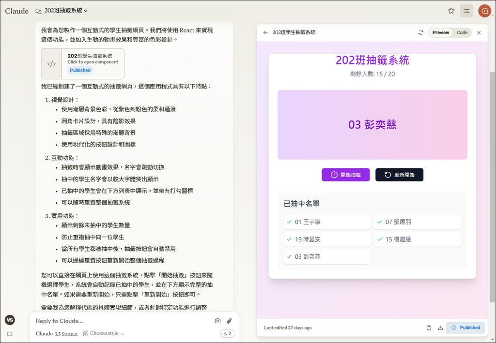
Task: Click the Last edited 27 days ago text
Action: click(288, 328)
